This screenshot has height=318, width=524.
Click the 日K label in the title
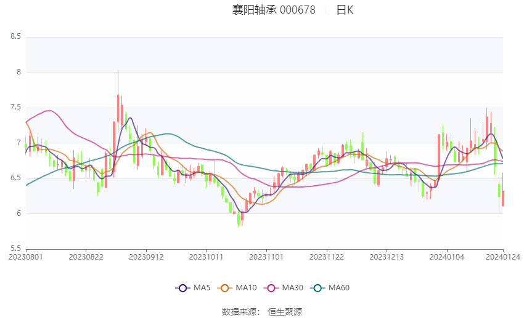point(345,10)
